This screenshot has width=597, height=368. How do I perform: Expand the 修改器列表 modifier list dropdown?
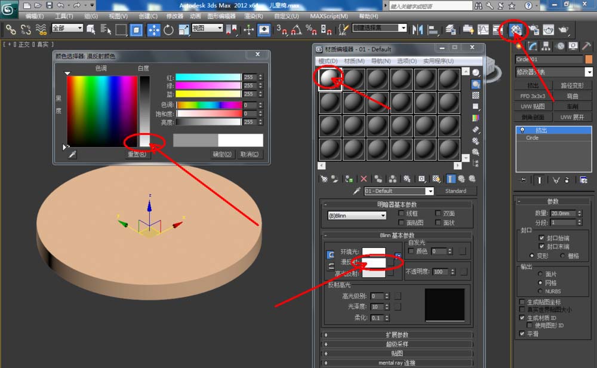589,72
